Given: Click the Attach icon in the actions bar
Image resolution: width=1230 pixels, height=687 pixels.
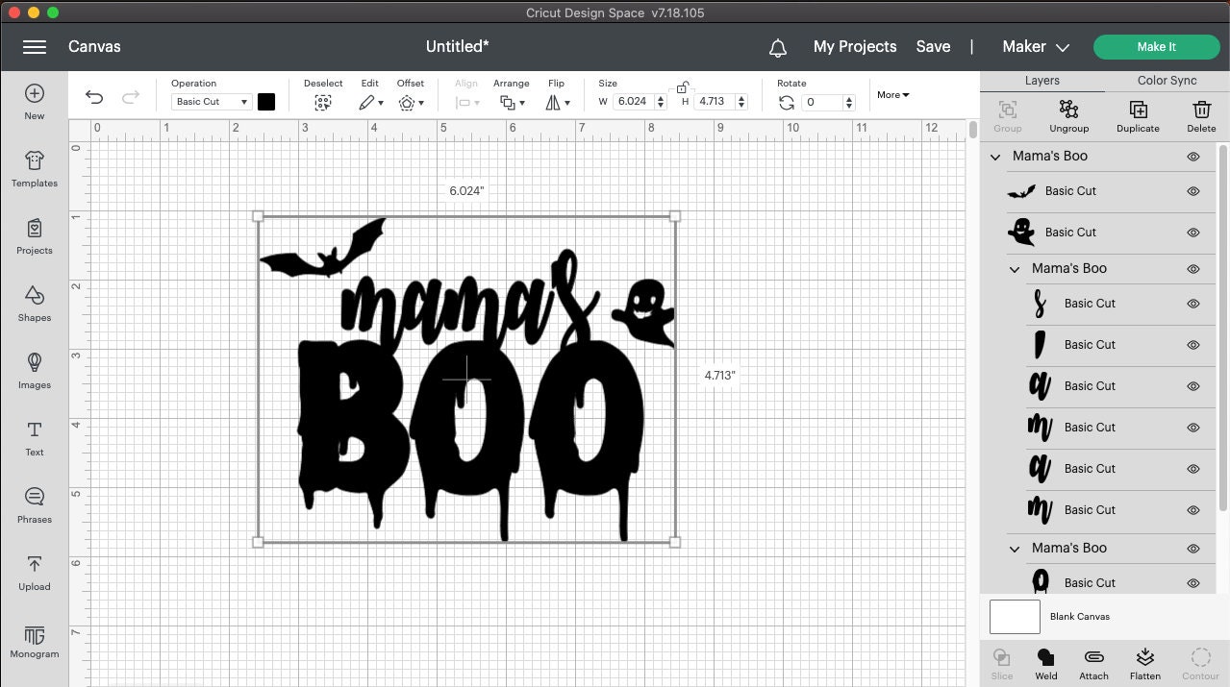Looking at the screenshot, I should tap(1093, 661).
